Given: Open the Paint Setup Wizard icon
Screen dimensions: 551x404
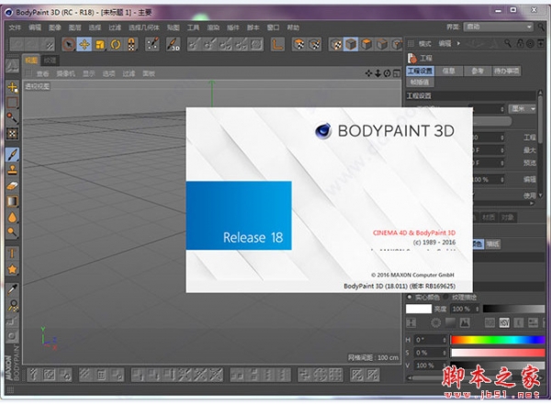Looking at the screenshot, I should 152,45.
